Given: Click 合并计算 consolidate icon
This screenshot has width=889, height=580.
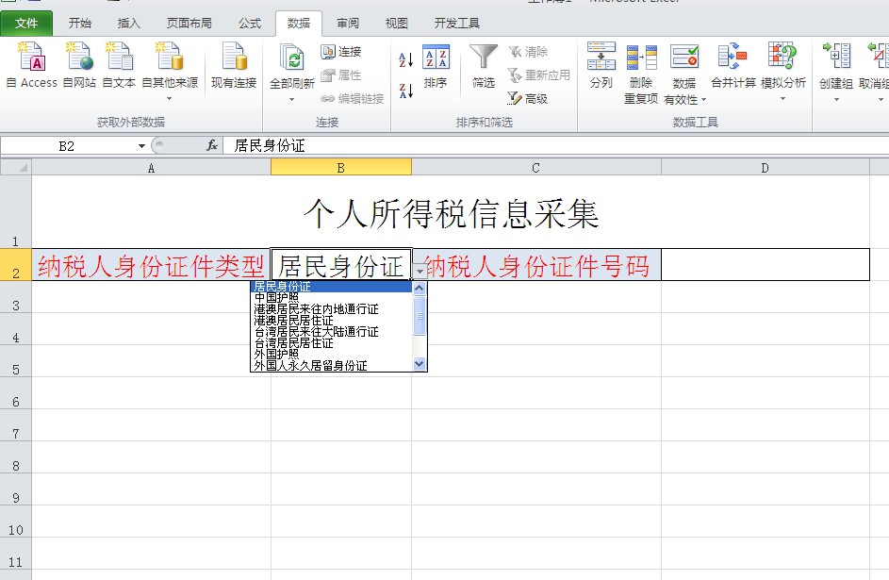Looking at the screenshot, I should tap(733, 57).
